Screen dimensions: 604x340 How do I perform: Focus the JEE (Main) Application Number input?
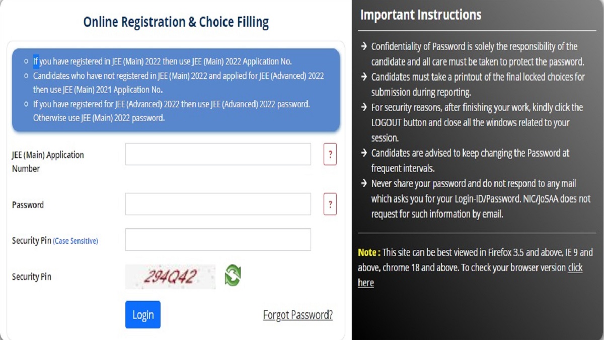tap(218, 154)
